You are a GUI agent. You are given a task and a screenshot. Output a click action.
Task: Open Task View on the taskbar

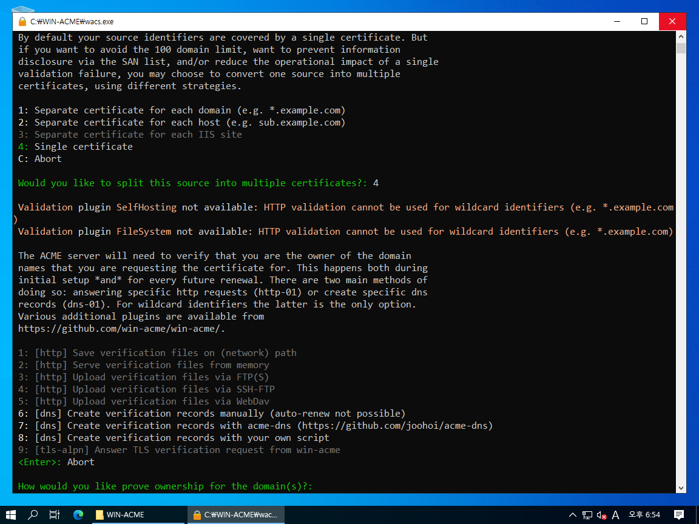click(x=55, y=515)
